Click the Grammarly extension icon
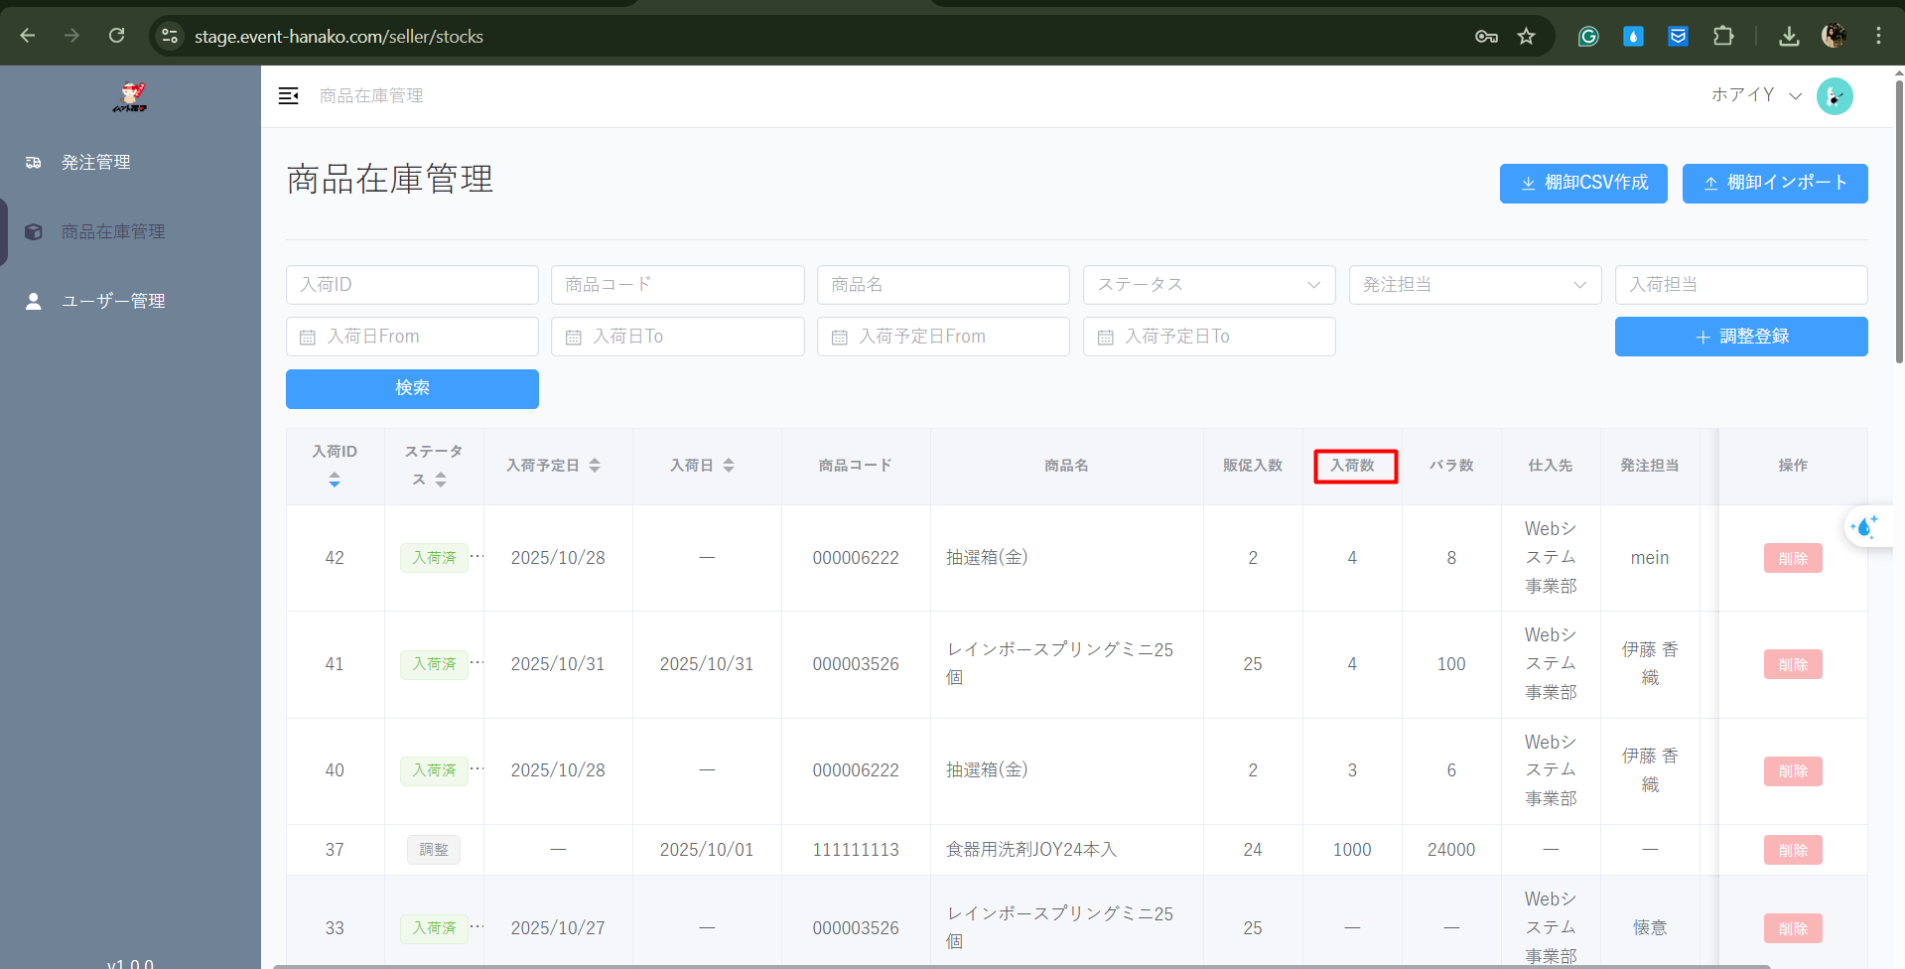Viewport: 1905px width, 969px height. point(1588,37)
